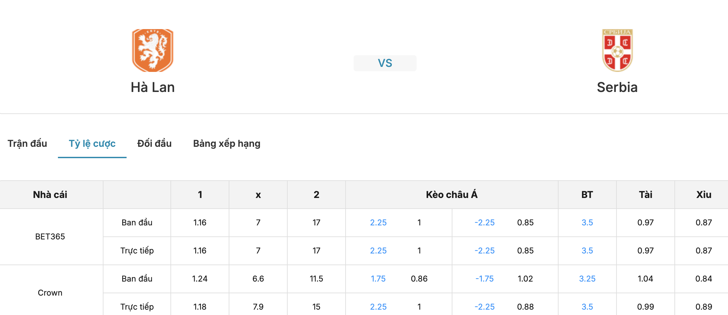Select the BET365 bookmaker cell
The width and height of the screenshot is (728, 315).
pyautogui.click(x=50, y=237)
